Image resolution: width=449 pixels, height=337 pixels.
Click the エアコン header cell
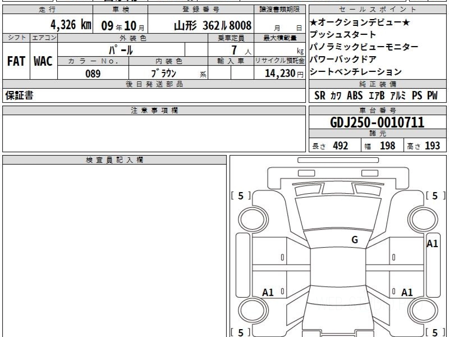pos(44,37)
